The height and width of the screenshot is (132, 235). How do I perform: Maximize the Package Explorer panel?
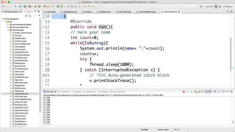pyautogui.click(x=39, y=11)
